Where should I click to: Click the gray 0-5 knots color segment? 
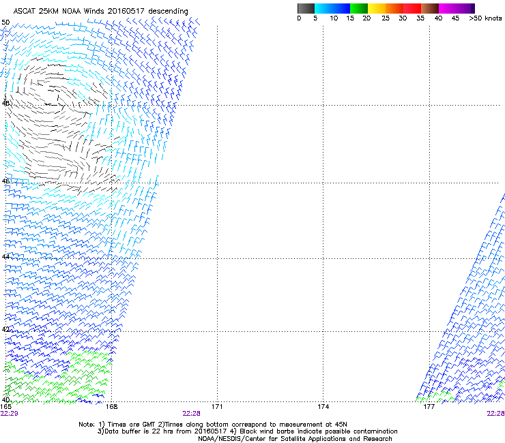(306, 8)
